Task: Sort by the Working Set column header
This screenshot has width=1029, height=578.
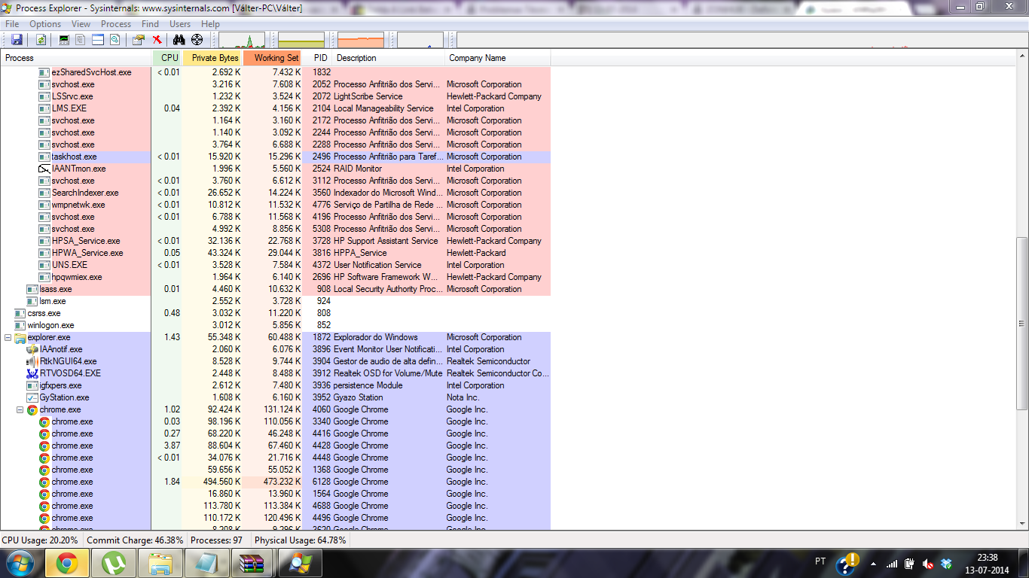Action: click(273, 58)
